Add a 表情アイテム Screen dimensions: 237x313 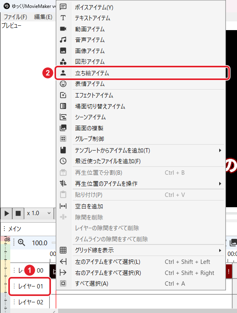pyautogui.click(x=141, y=84)
